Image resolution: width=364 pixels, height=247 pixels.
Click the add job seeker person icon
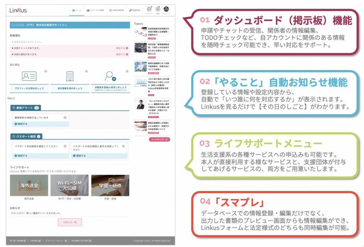coord(110,76)
